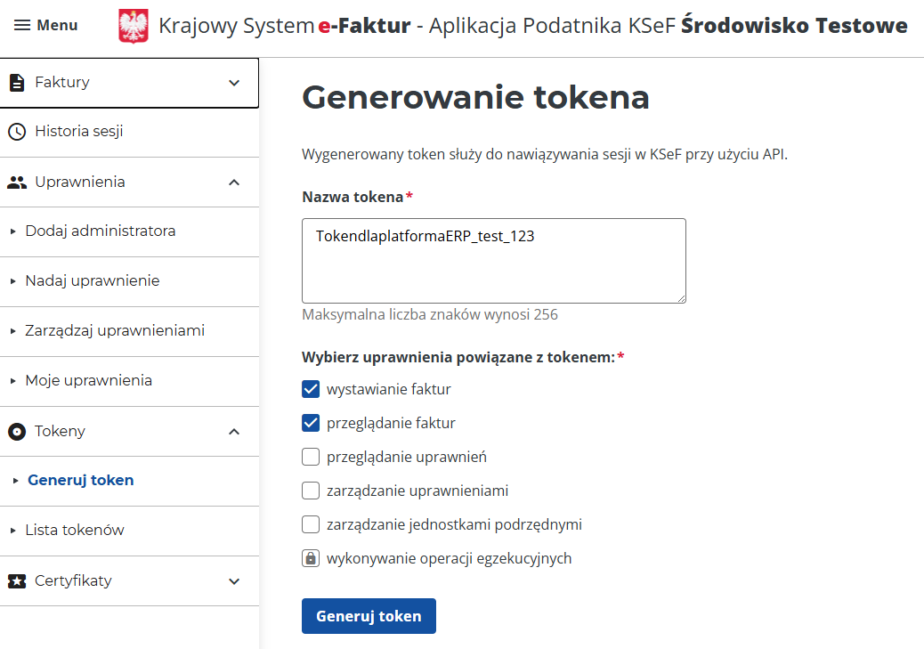This screenshot has height=649, width=924.
Task: Expand the Faktury section chevron
Action: click(233, 81)
